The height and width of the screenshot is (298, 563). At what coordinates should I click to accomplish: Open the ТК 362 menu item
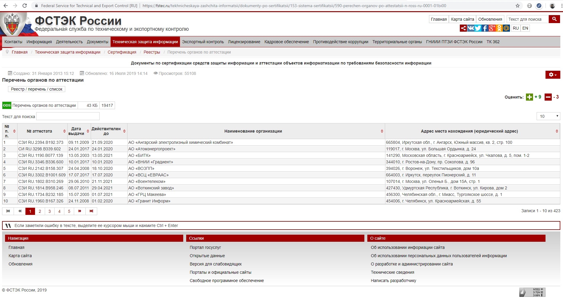tap(493, 42)
